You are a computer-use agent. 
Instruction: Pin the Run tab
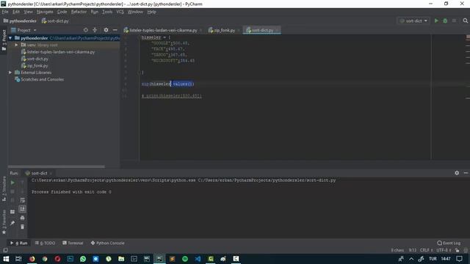click(12, 223)
